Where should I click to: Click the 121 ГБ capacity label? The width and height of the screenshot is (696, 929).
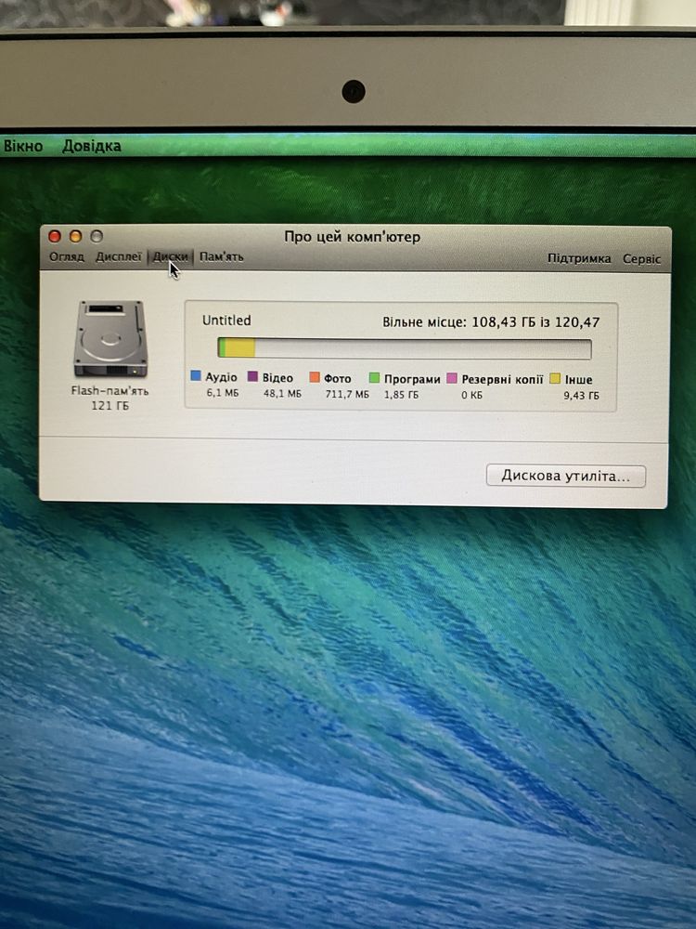(x=110, y=406)
